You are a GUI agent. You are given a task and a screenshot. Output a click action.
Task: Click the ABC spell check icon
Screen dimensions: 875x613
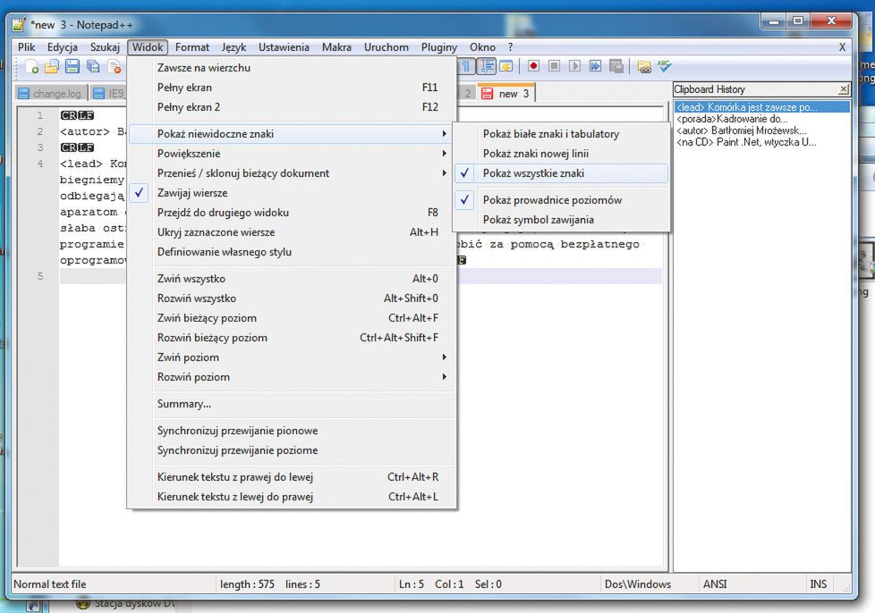tap(664, 66)
